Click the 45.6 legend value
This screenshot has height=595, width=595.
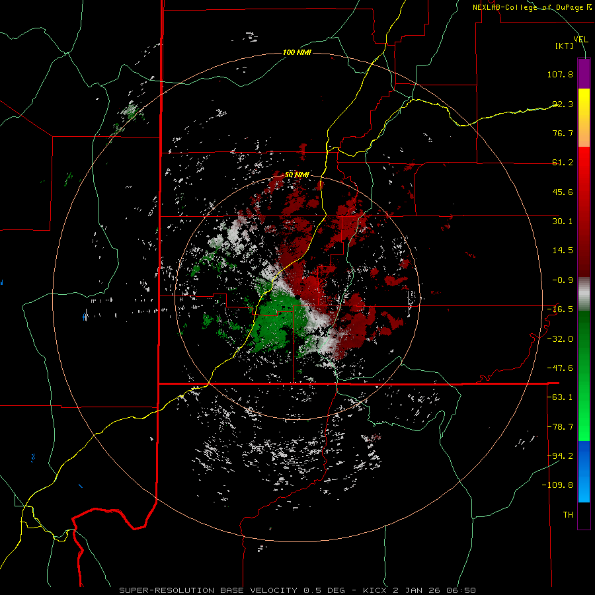[x=563, y=192]
